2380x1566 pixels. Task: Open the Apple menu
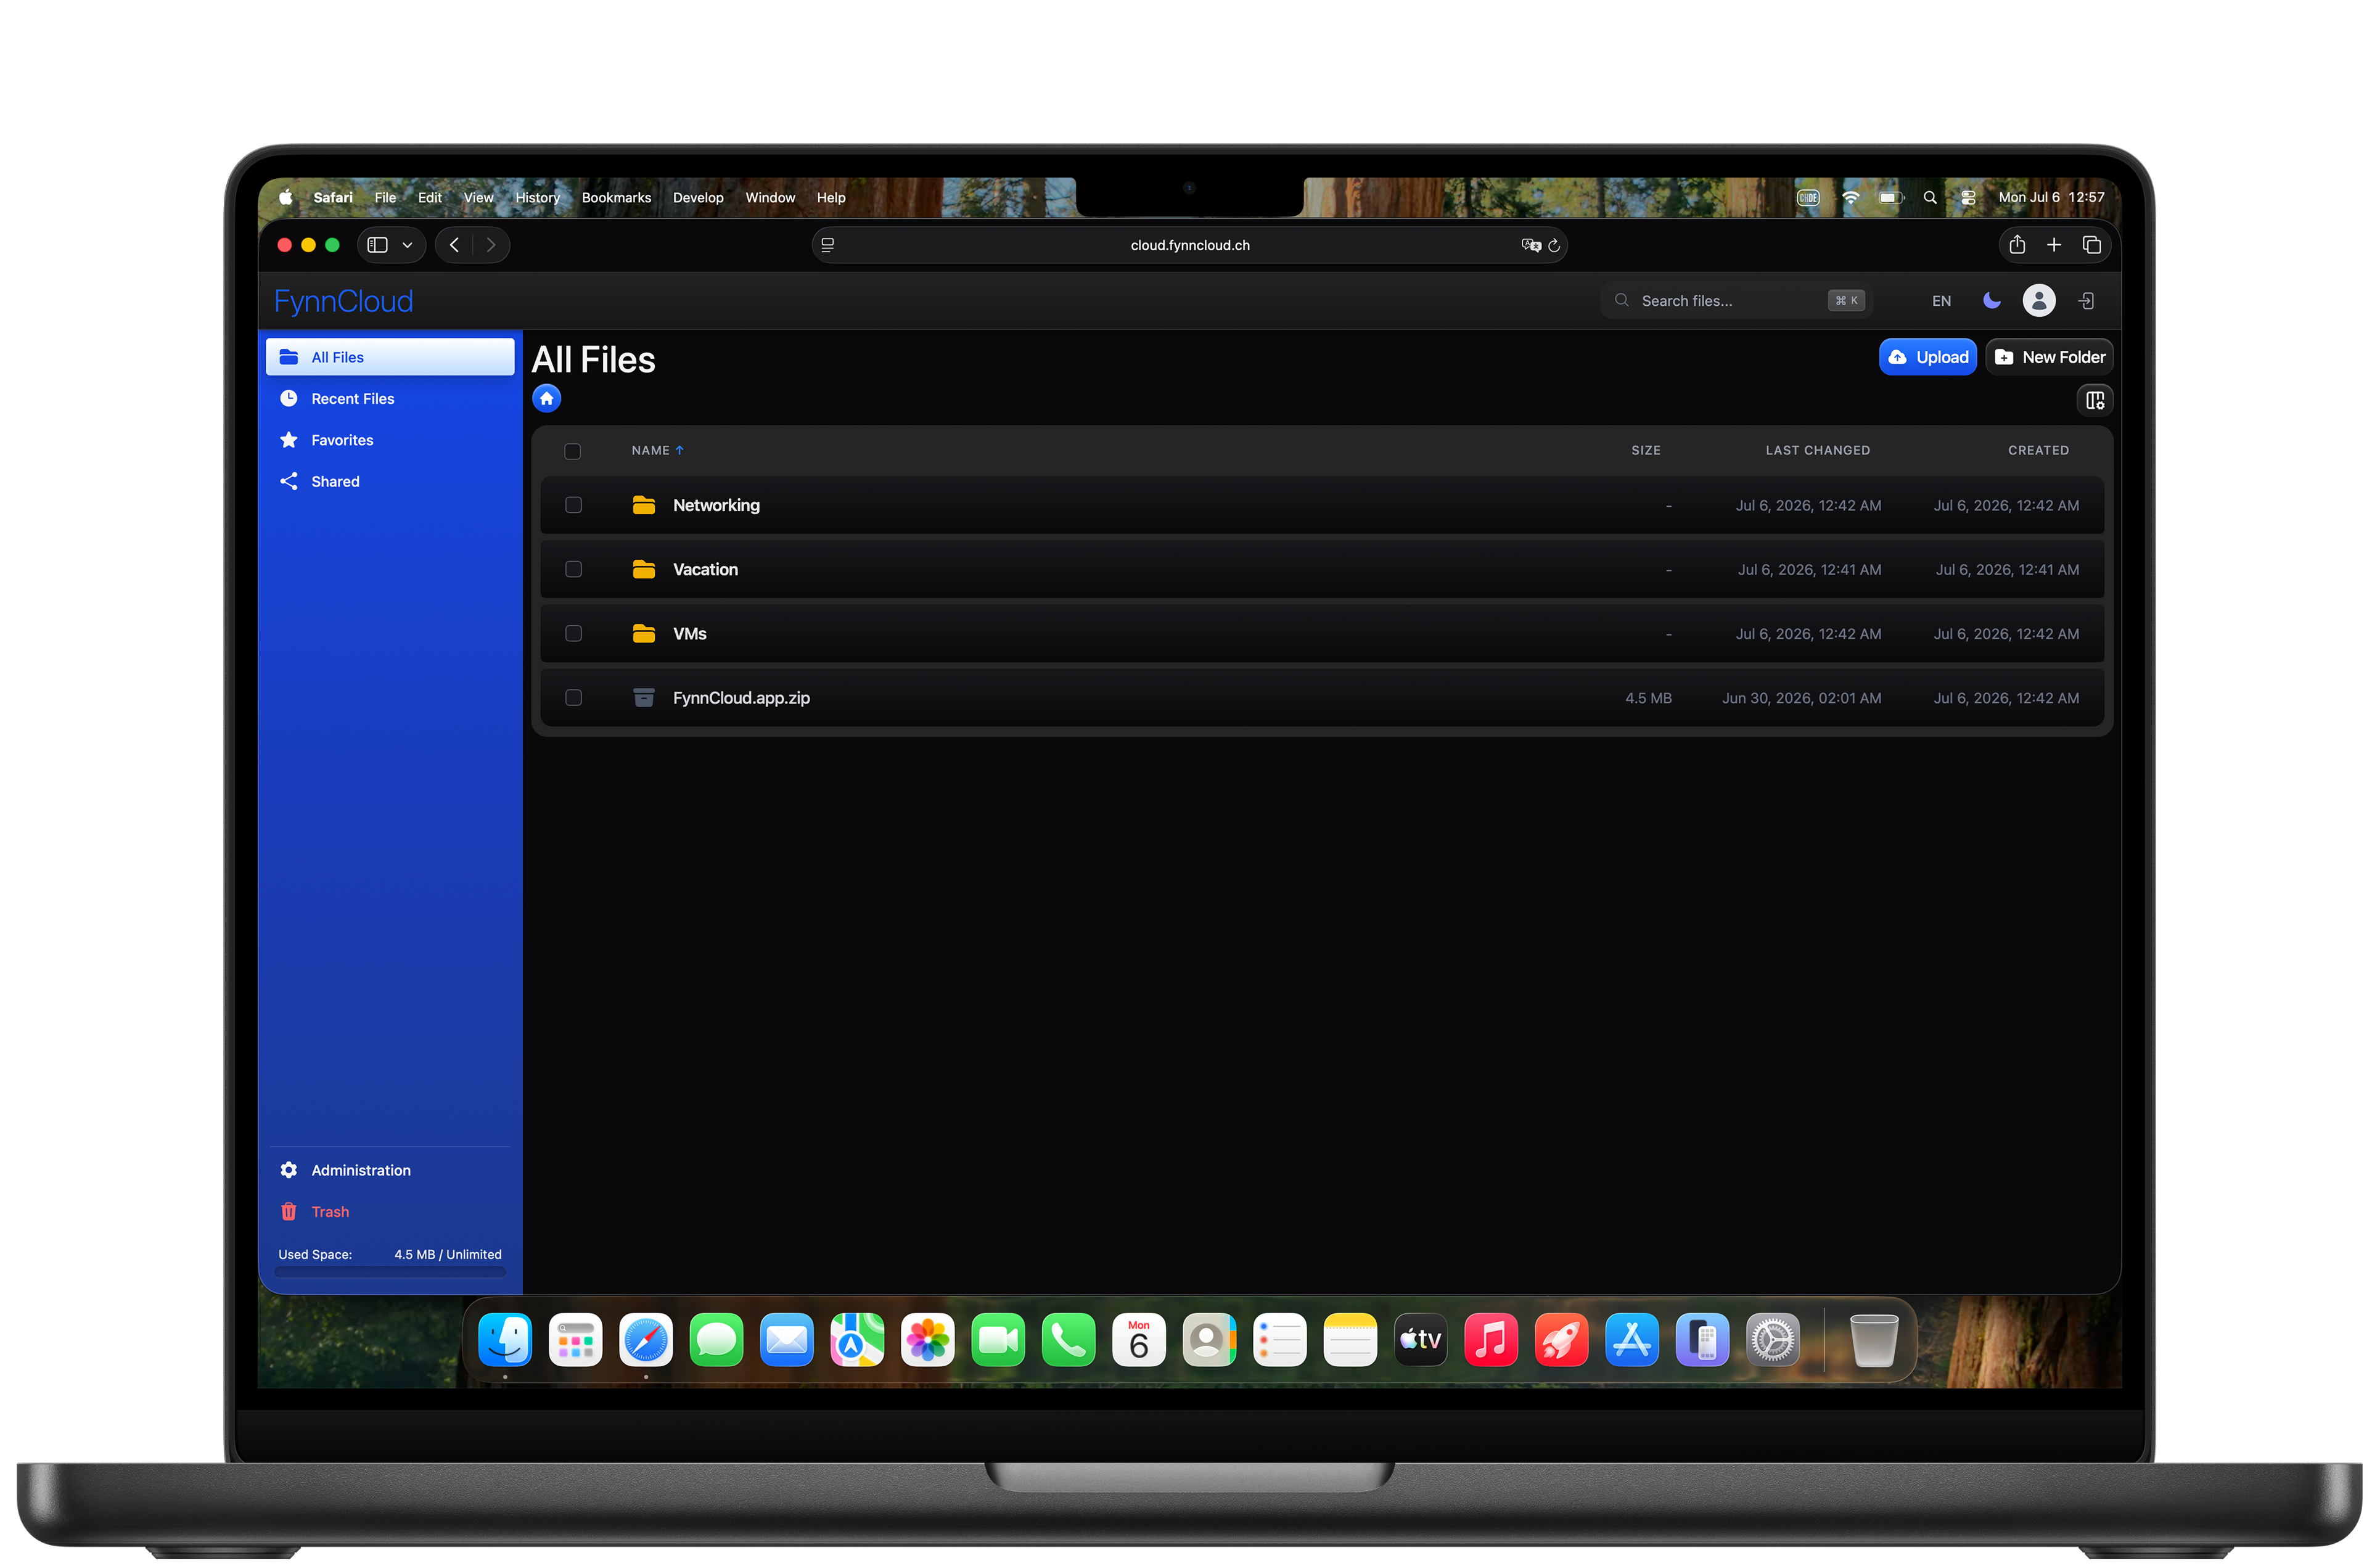[285, 197]
